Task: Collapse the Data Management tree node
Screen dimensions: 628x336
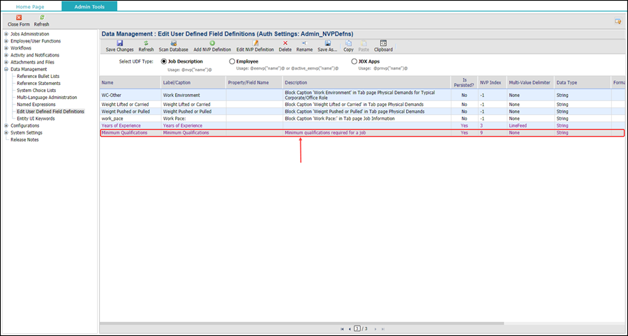Action: point(6,69)
